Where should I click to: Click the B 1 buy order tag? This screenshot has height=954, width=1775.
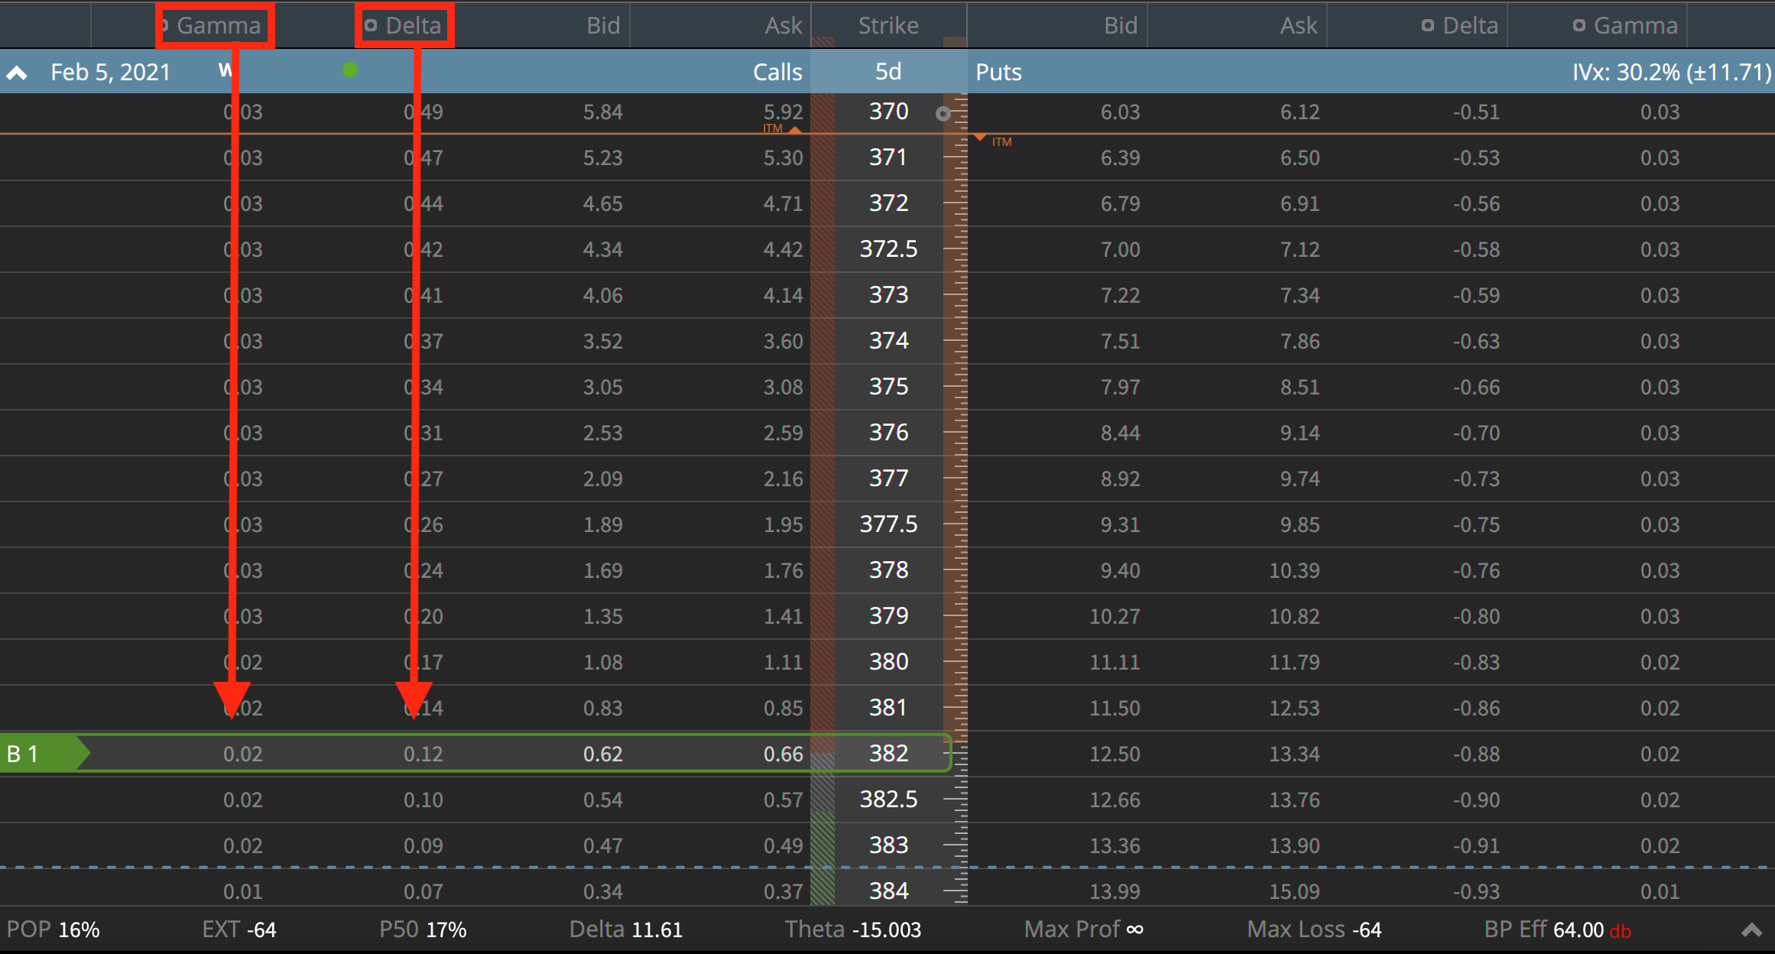[44, 754]
